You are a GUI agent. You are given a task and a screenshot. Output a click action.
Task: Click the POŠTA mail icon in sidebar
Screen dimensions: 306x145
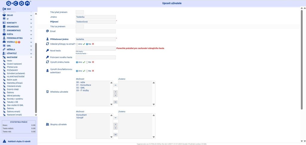click(4, 34)
